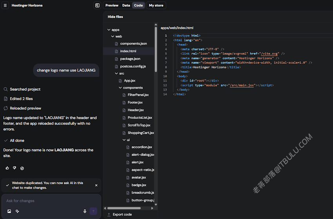The width and height of the screenshot is (333, 219).
Task: Open alert-dialog.jsx file
Action: click(143, 155)
